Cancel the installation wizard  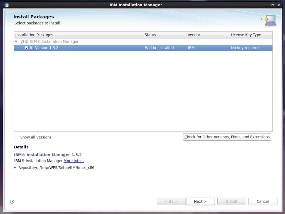point(263,201)
